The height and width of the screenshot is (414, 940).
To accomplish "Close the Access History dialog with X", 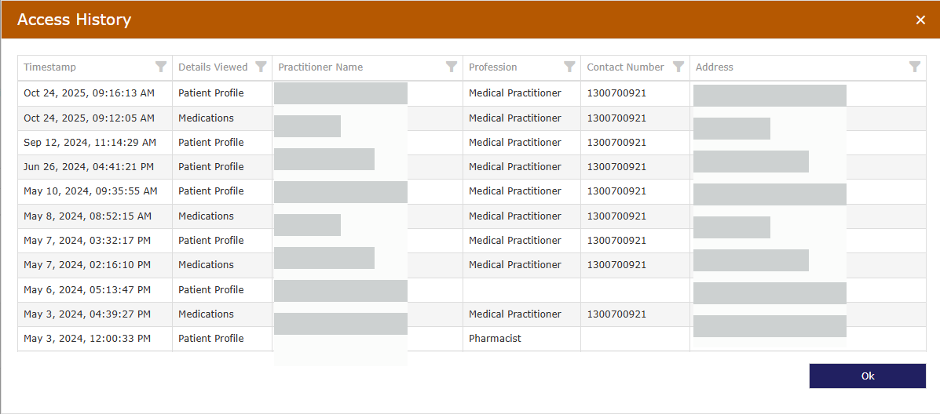I will tap(920, 20).
